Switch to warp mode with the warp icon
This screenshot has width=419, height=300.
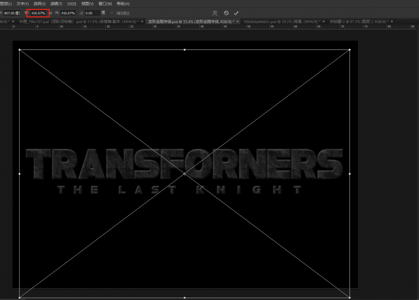[215, 13]
